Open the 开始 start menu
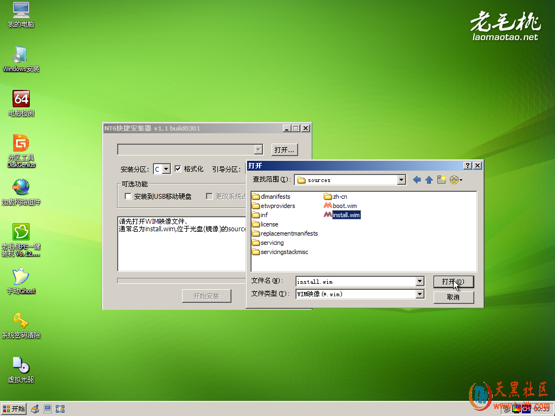Screen dimensions: 555x416 pos(14,409)
